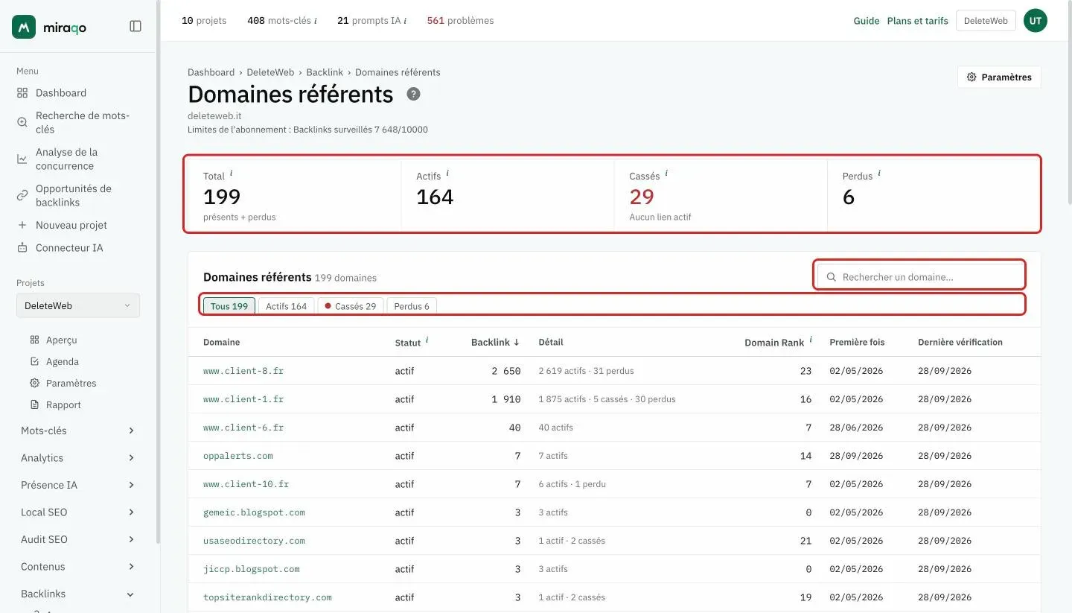Open topsiterankdirectory.com domain link
This screenshot has width=1072, height=613.
pyautogui.click(x=267, y=597)
